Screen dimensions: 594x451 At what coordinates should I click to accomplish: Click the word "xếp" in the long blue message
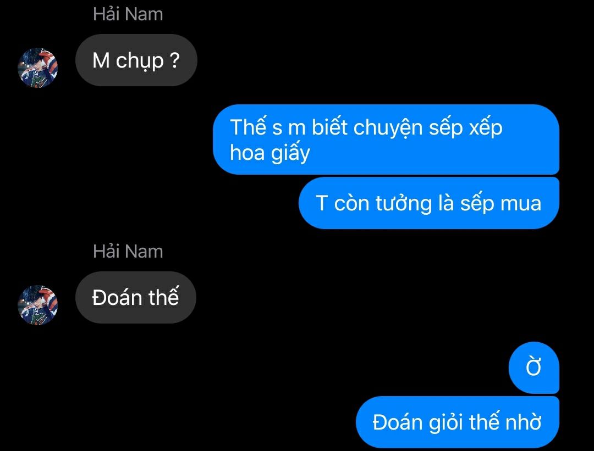(486, 128)
